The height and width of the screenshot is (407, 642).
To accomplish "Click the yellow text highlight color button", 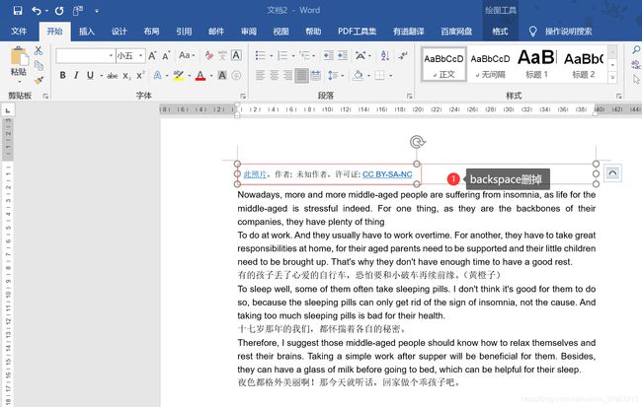I will (179, 75).
